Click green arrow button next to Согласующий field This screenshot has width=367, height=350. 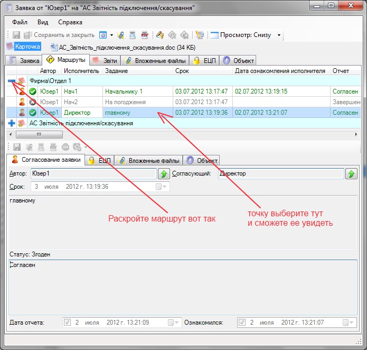[x=351, y=173]
